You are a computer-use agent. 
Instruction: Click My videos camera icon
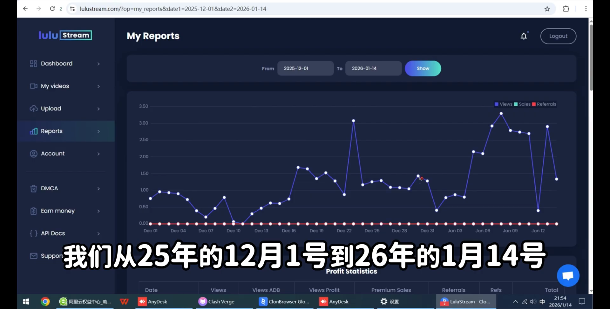point(33,86)
